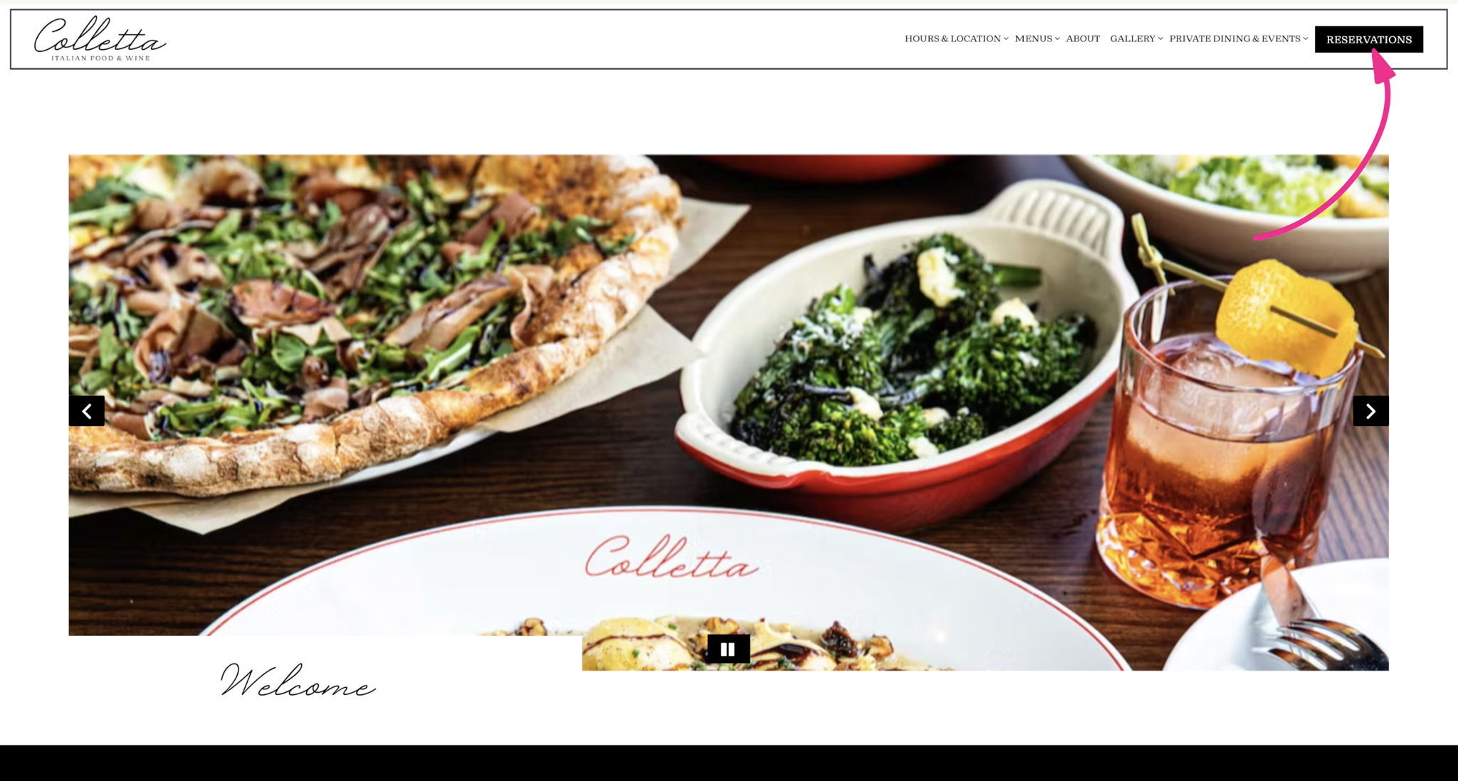This screenshot has height=781, width=1458.
Task: Expand chevron beside Menus
Action: [x=1057, y=39]
